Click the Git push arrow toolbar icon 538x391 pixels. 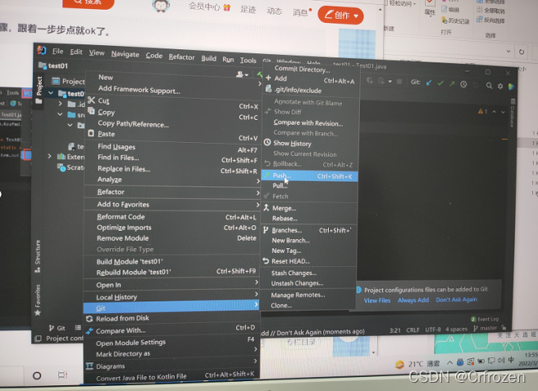click(x=452, y=84)
